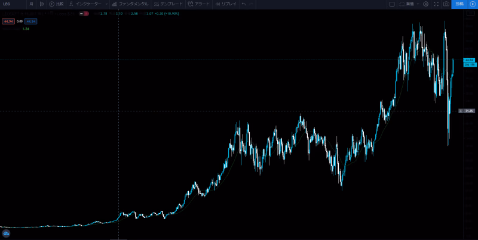
Task: Open the テンプレート templates menu
Action: (x=168, y=4)
